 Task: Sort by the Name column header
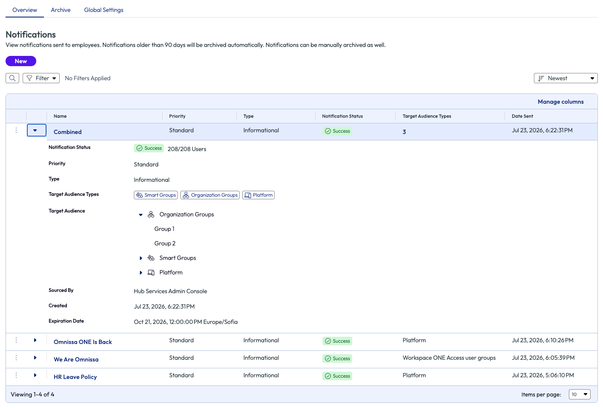point(60,116)
